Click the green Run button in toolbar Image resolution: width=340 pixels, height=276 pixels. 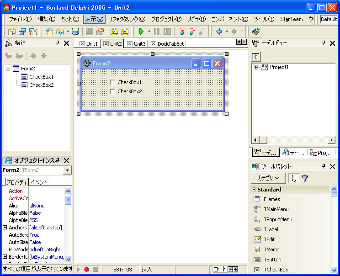(141, 32)
